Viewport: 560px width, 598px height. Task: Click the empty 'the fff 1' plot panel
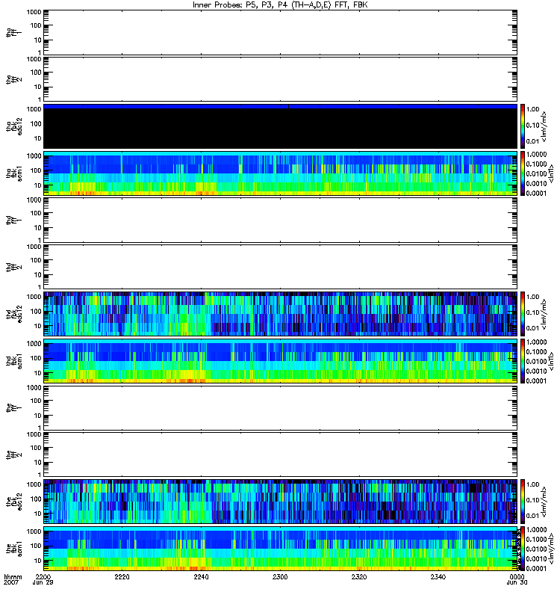280,407
